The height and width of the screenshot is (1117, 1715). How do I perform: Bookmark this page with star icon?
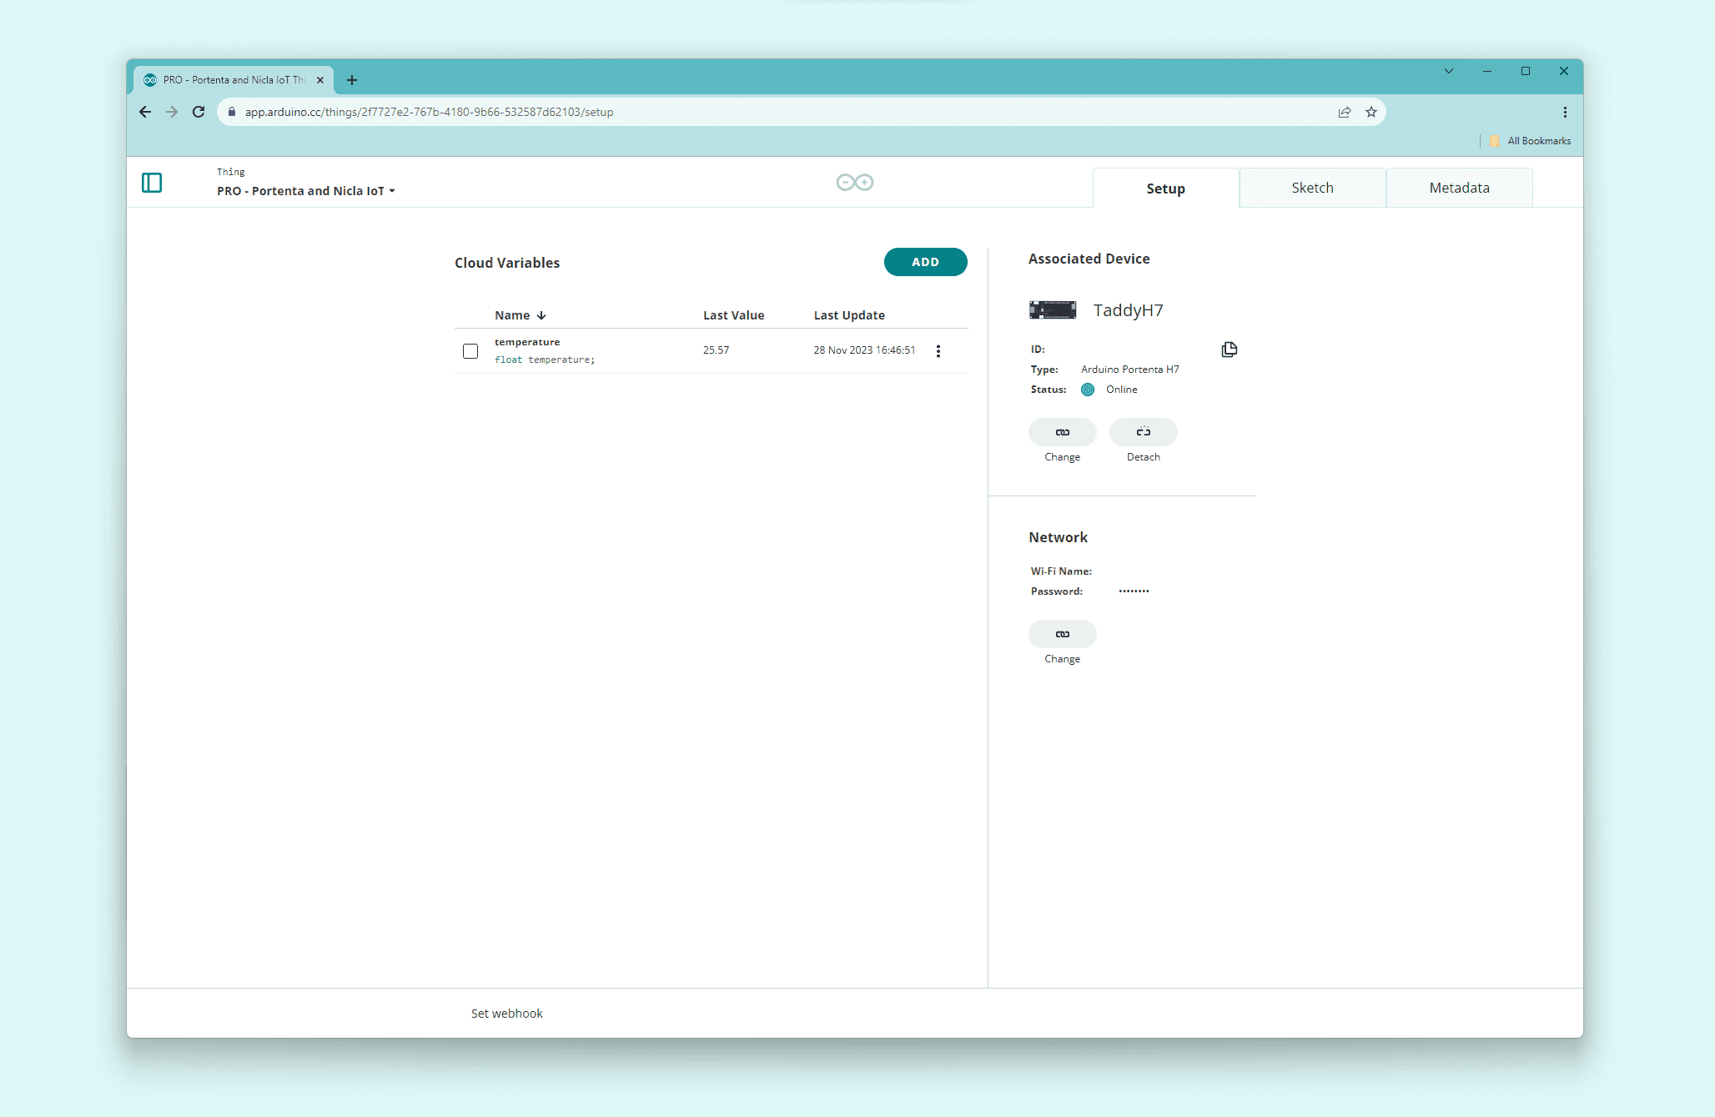1370,112
